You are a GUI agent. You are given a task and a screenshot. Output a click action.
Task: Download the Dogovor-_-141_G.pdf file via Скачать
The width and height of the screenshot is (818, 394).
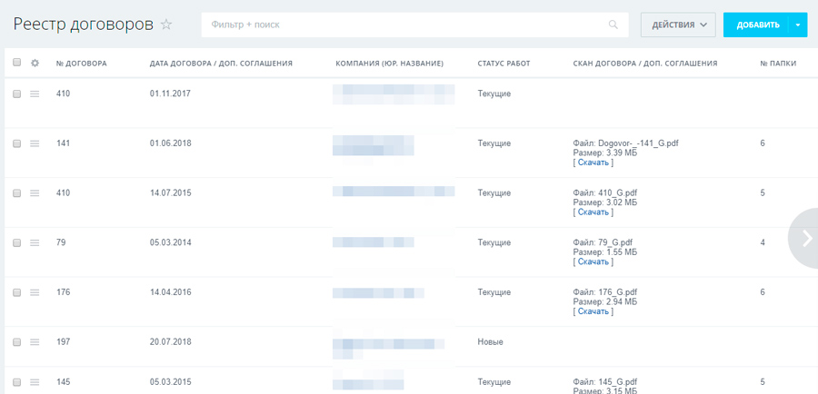point(594,163)
